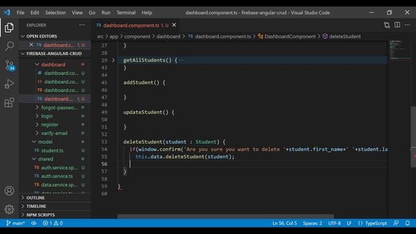Screen dimensions: 416x234
Task: Open the View menu
Action: (77, 12)
